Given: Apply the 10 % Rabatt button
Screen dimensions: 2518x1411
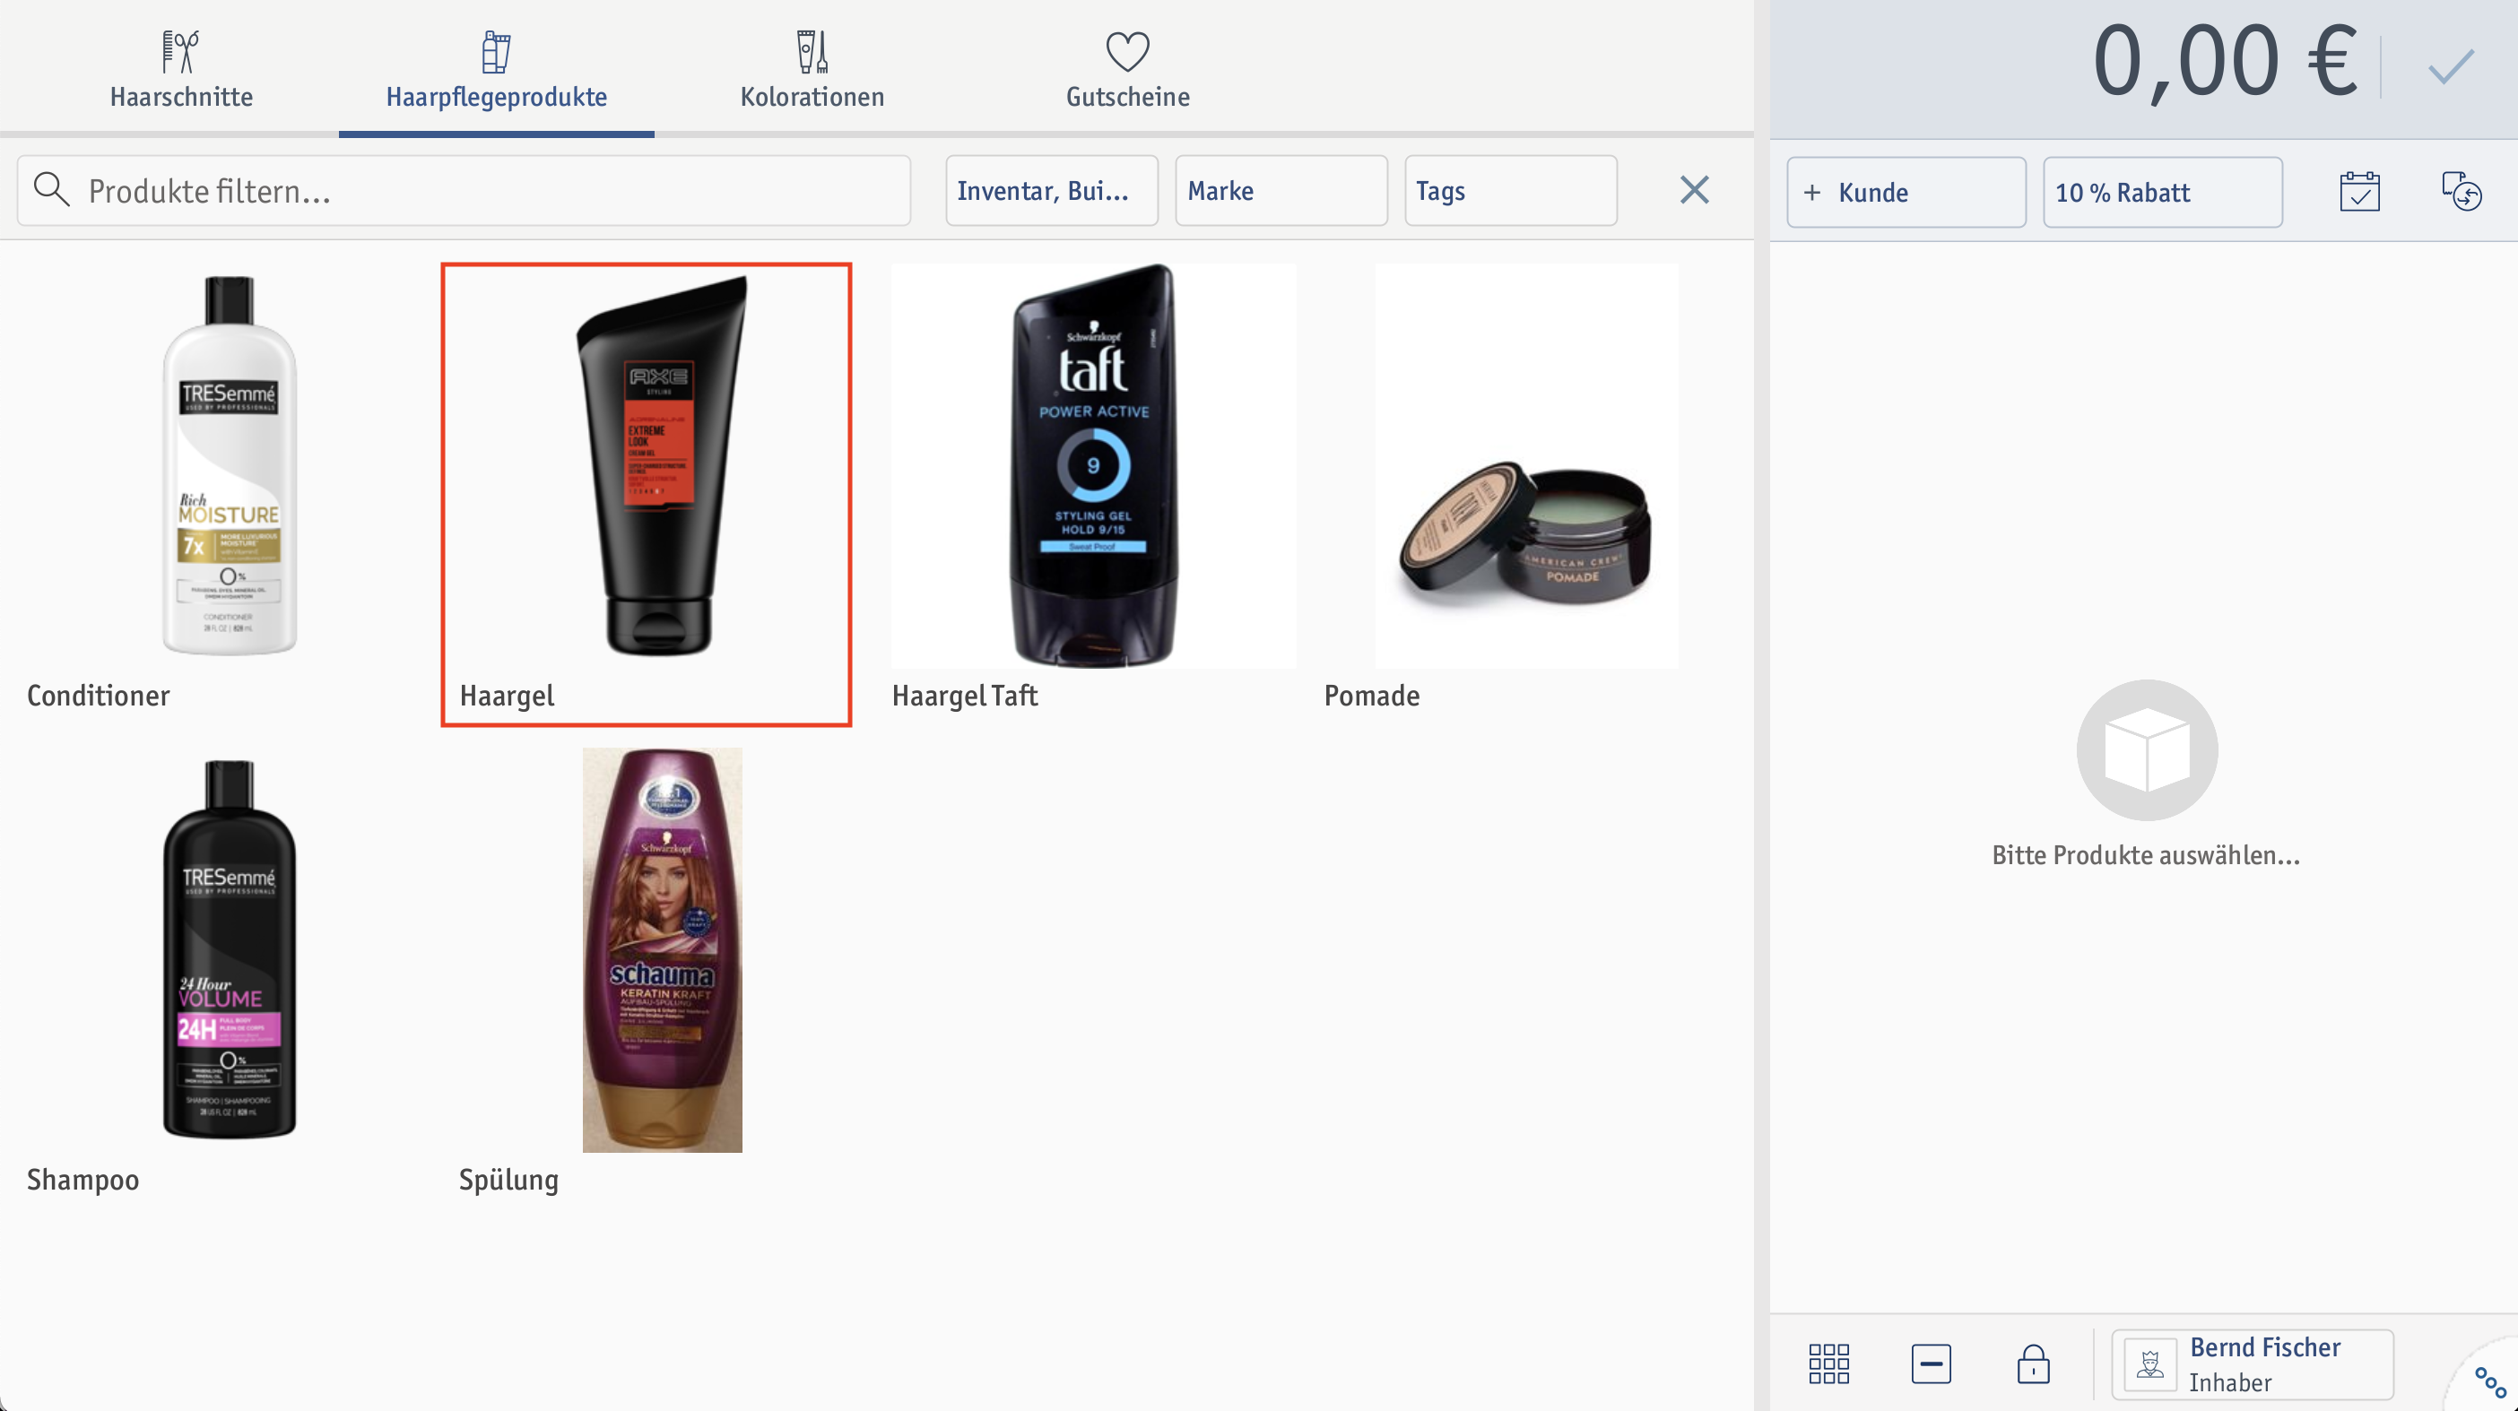Looking at the screenshot, I should (2162, 193).
